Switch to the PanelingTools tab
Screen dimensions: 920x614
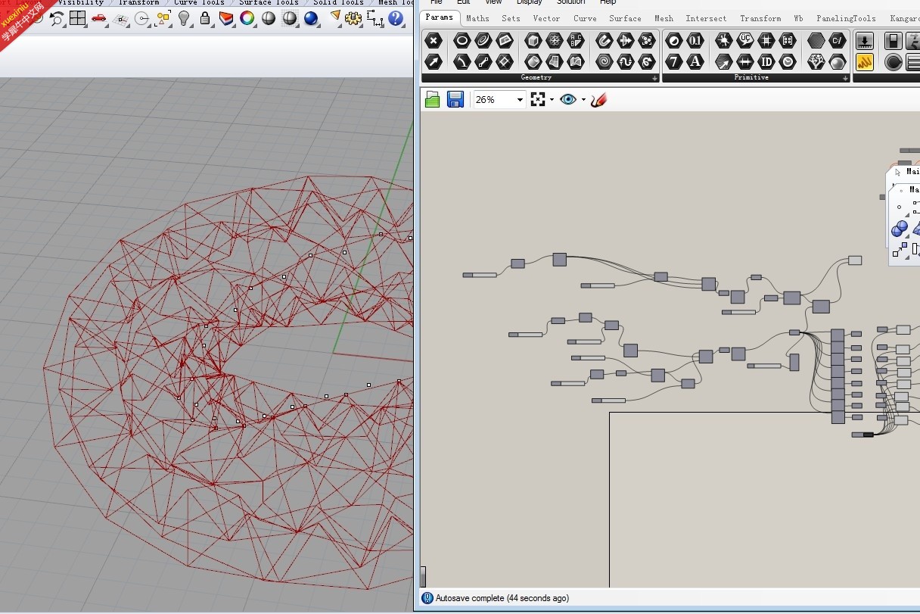coord(846,18)
